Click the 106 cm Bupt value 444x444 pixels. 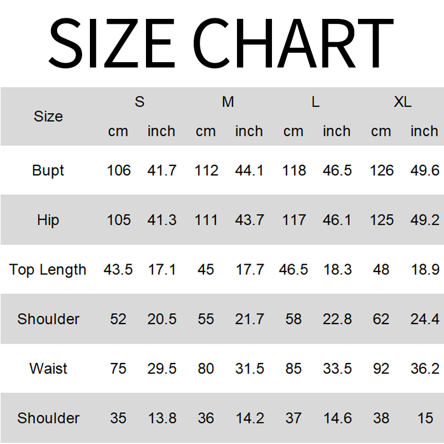click(x=119, y=170)
